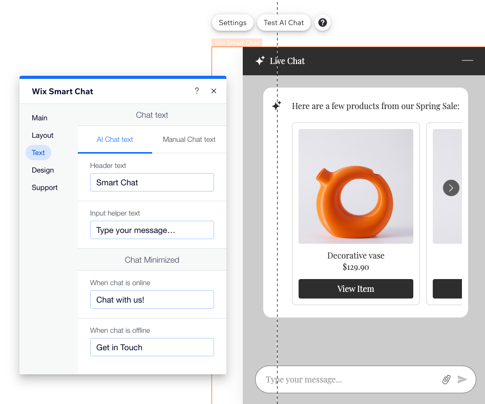The height and width of the screenshot is (404, 485).
Task: Minimize the Live Chat window
Action: (467, 60)
